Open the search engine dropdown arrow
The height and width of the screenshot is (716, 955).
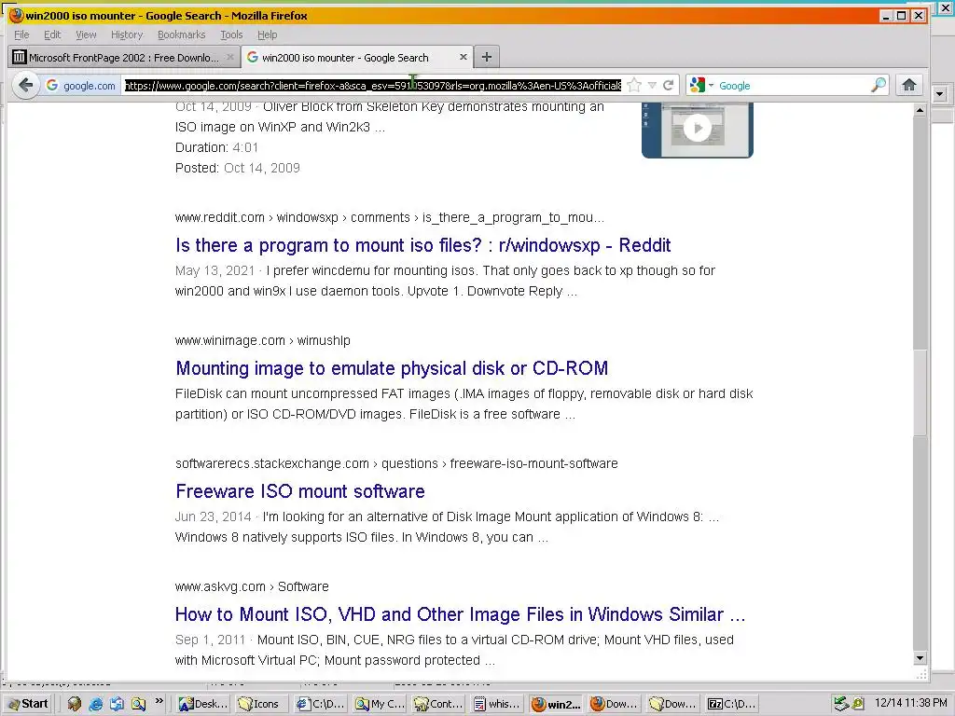(x=712, y=85)
